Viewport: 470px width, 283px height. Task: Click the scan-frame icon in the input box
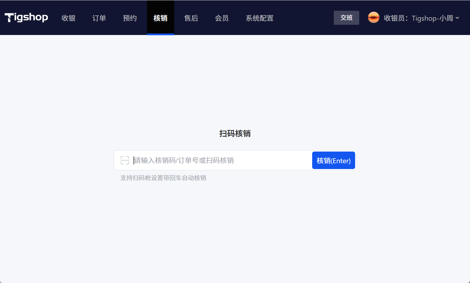[x=125, y=160]
